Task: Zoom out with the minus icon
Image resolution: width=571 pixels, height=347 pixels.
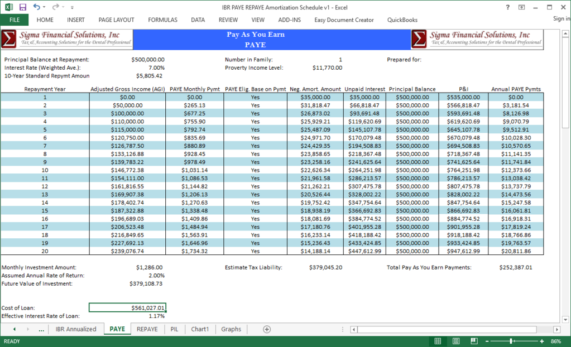Action: coord(487,341)
